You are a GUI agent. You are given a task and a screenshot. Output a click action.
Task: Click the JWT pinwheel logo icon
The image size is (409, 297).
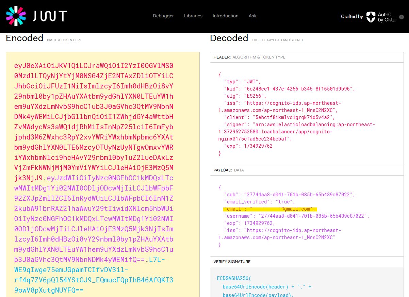[x=16, y=16]
